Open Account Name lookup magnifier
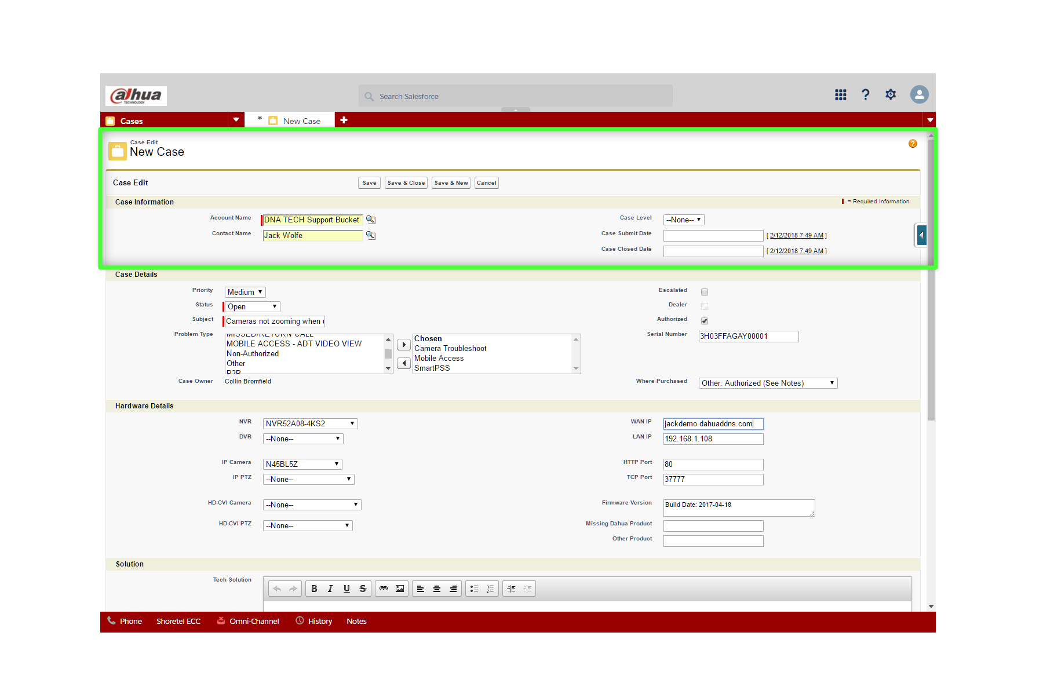The width and height of the screenshot is (1043, 698). [371, 220]
